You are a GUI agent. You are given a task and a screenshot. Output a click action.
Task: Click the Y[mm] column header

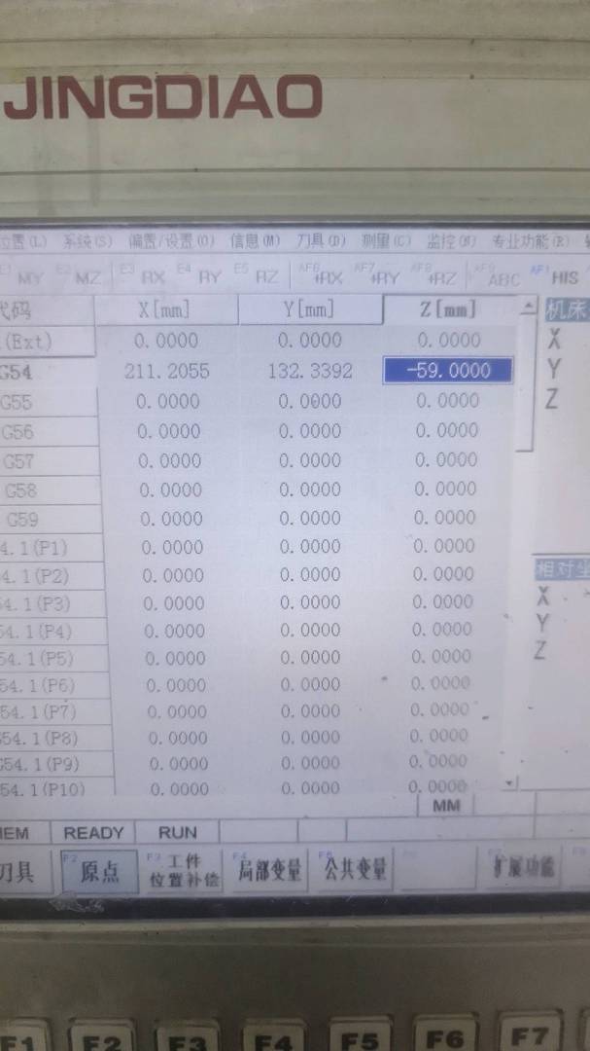(310, 309)
